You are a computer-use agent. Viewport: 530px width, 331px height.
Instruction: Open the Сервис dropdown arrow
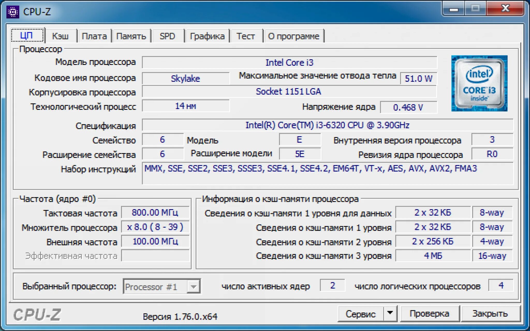tap(390, 313)
